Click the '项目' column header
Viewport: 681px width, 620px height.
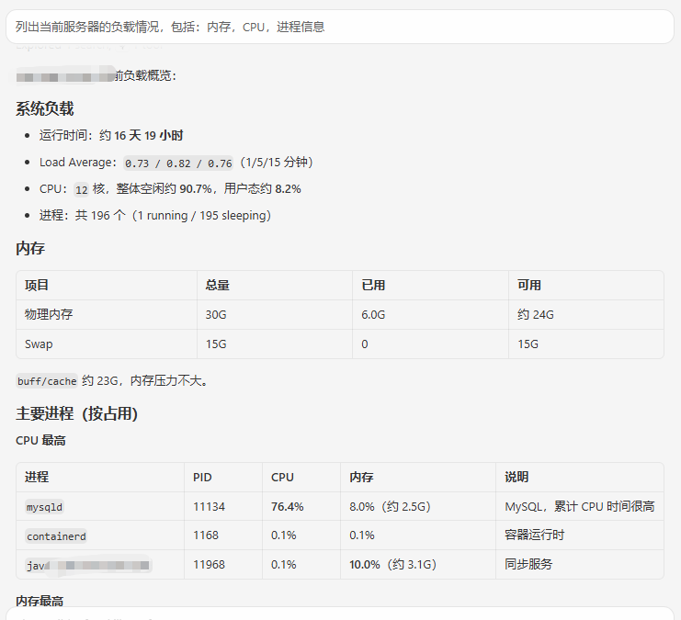coord(37,286)
